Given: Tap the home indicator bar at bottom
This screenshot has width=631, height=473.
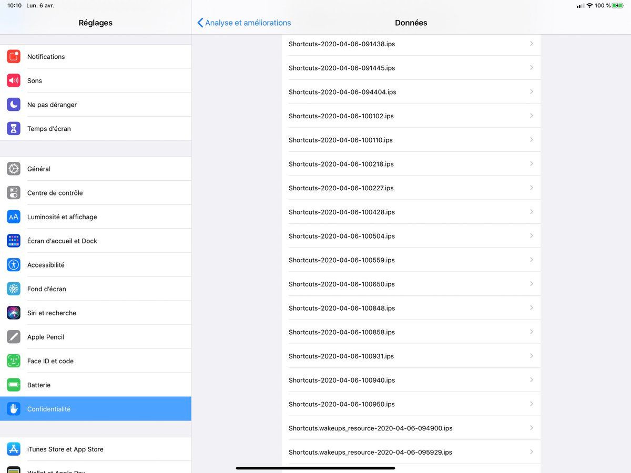Looking at the screenshot, I should [x=315, y=468].
